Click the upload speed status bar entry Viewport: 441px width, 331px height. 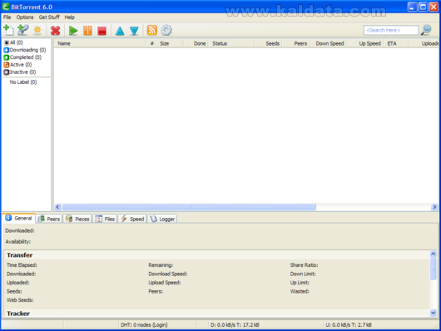(x=349, y=325)
